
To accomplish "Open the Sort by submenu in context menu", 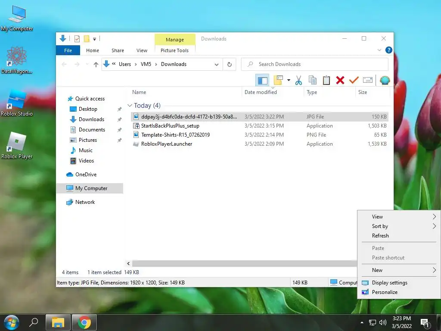I will pos(399,226).
